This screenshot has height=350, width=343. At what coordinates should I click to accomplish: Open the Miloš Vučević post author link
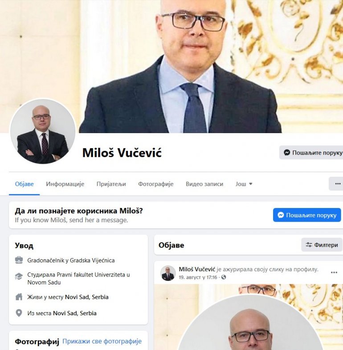(x=197, y=269)
